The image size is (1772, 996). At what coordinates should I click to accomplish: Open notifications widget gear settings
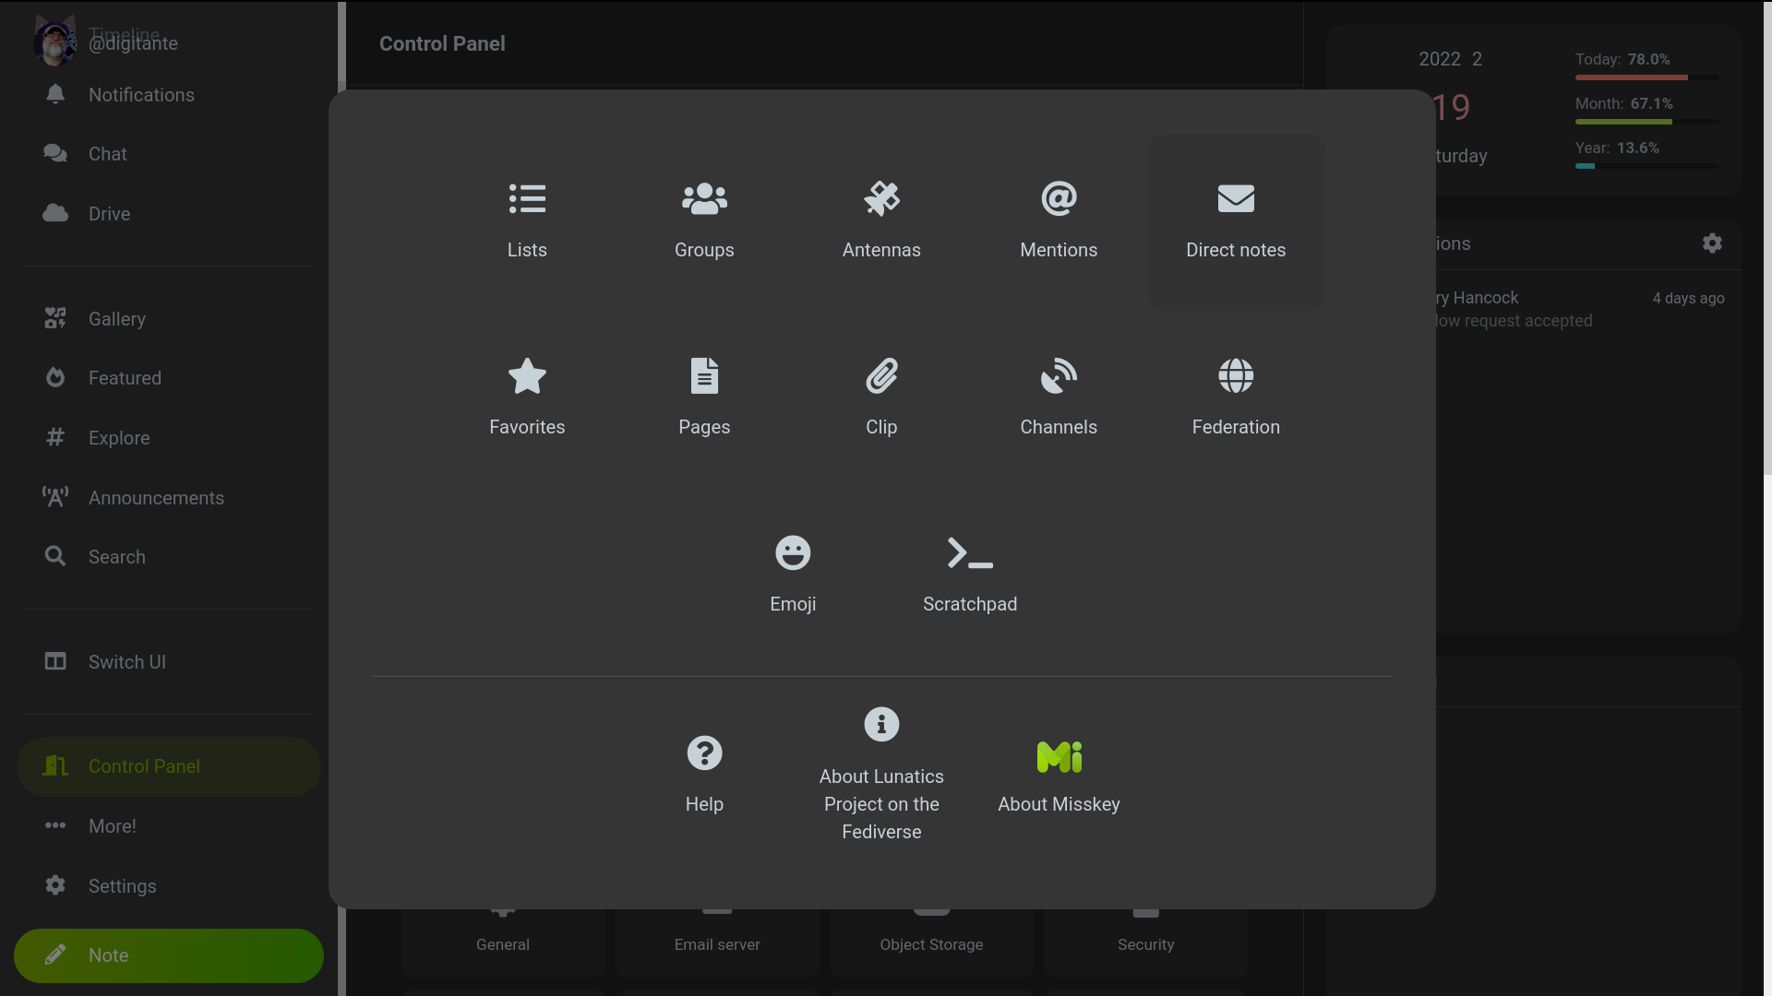[x=1712, y=243]
